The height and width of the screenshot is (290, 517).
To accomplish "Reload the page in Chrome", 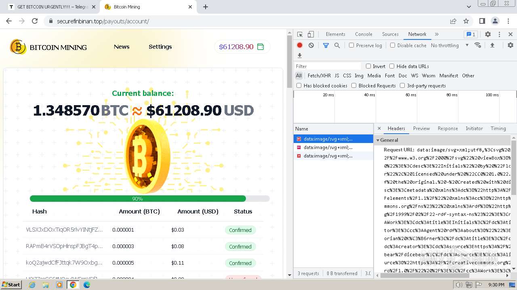I will pos(35,21).
